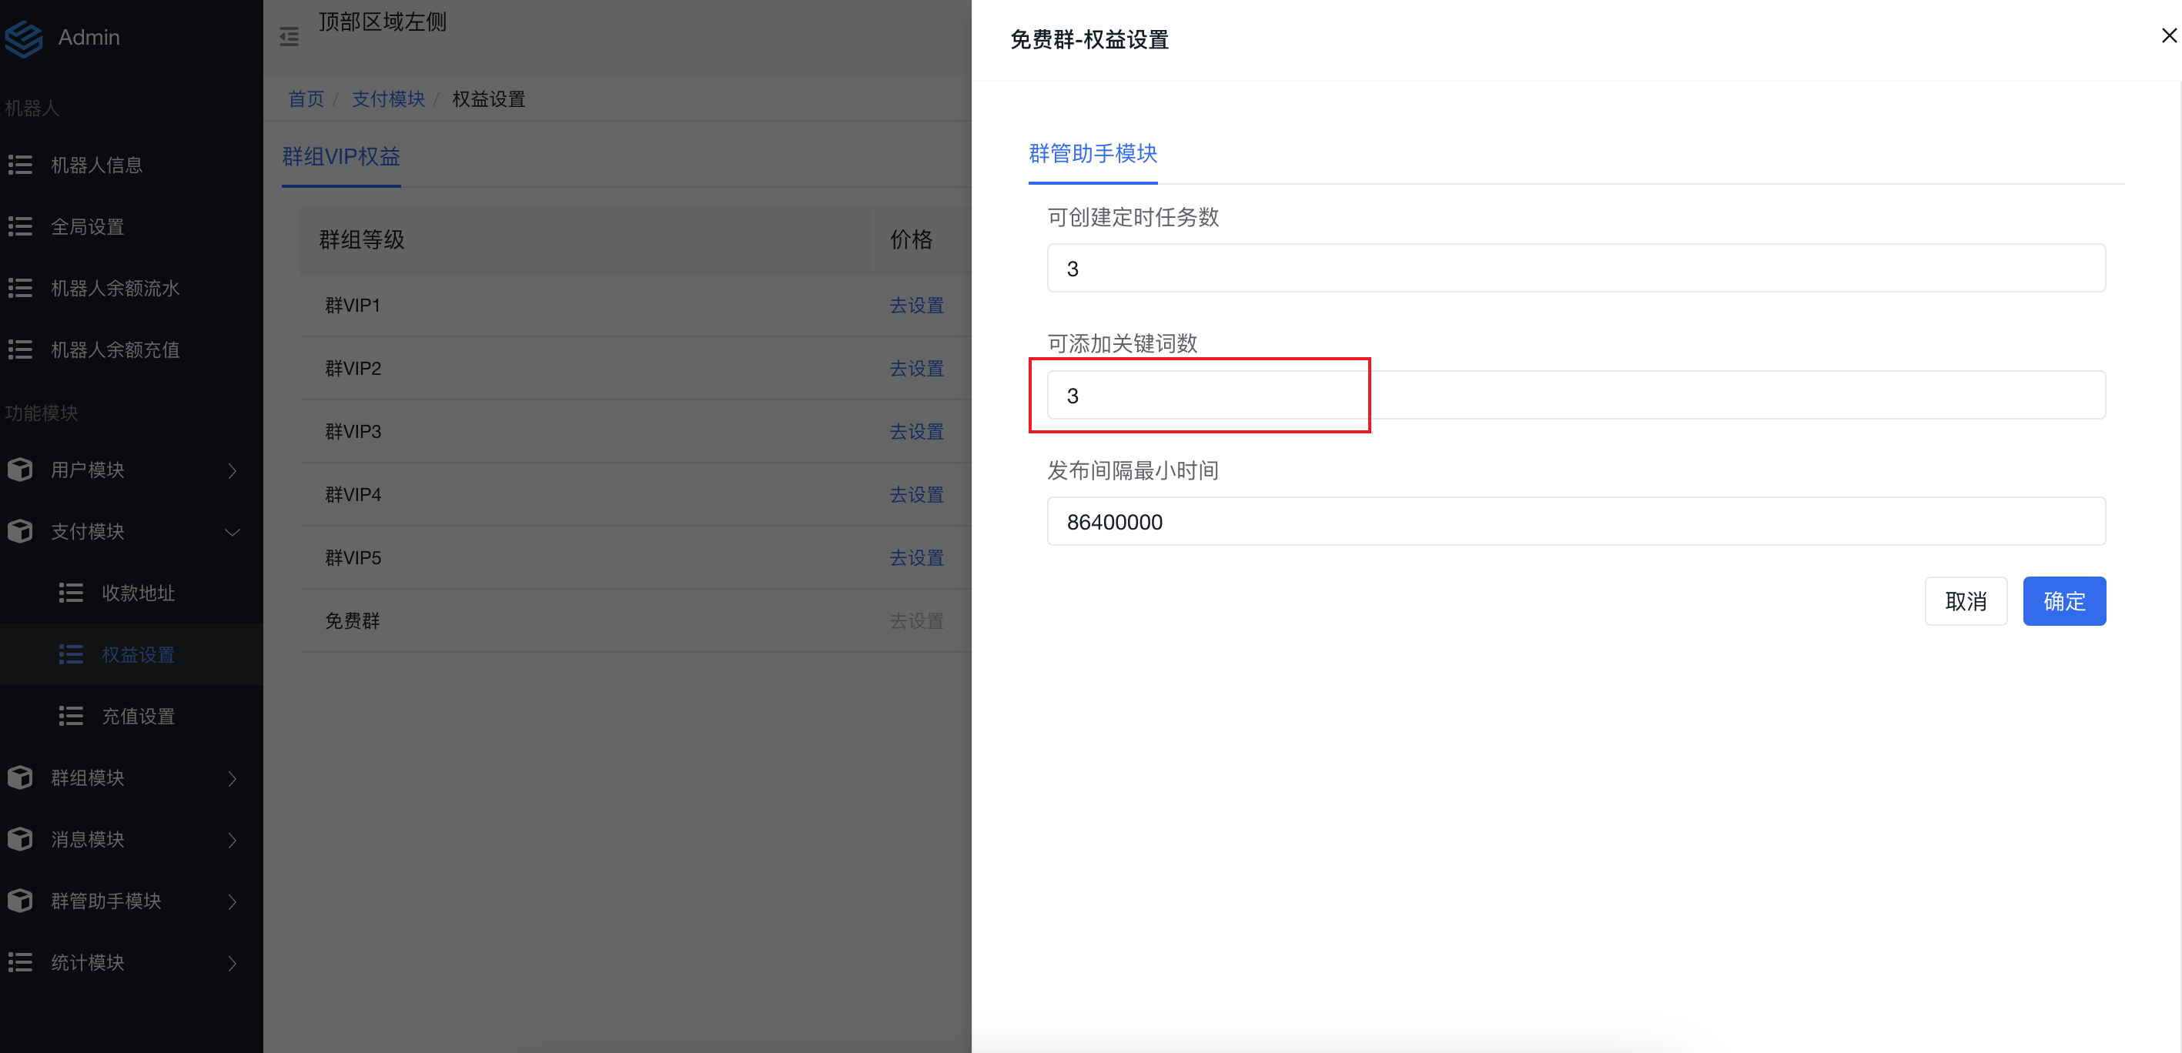This screenshot has height=1053, width=2182.
Task: Click the 群管助手模块 cube icon
Action: tap(20, 901)
